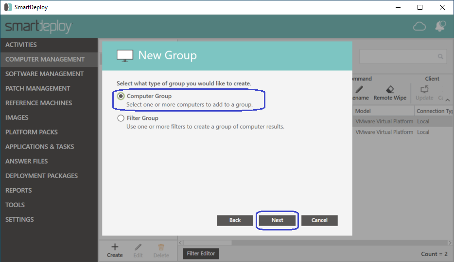
Task: Select the Computer Group radio button
Action: point(121,96)
